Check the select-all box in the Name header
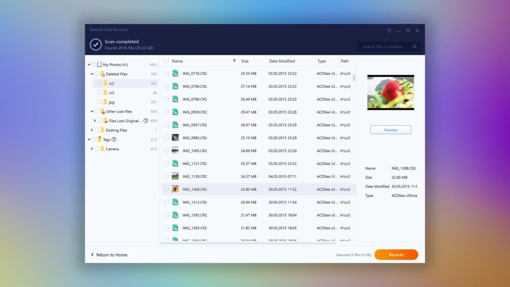510x287 pixels. [166, 61]
